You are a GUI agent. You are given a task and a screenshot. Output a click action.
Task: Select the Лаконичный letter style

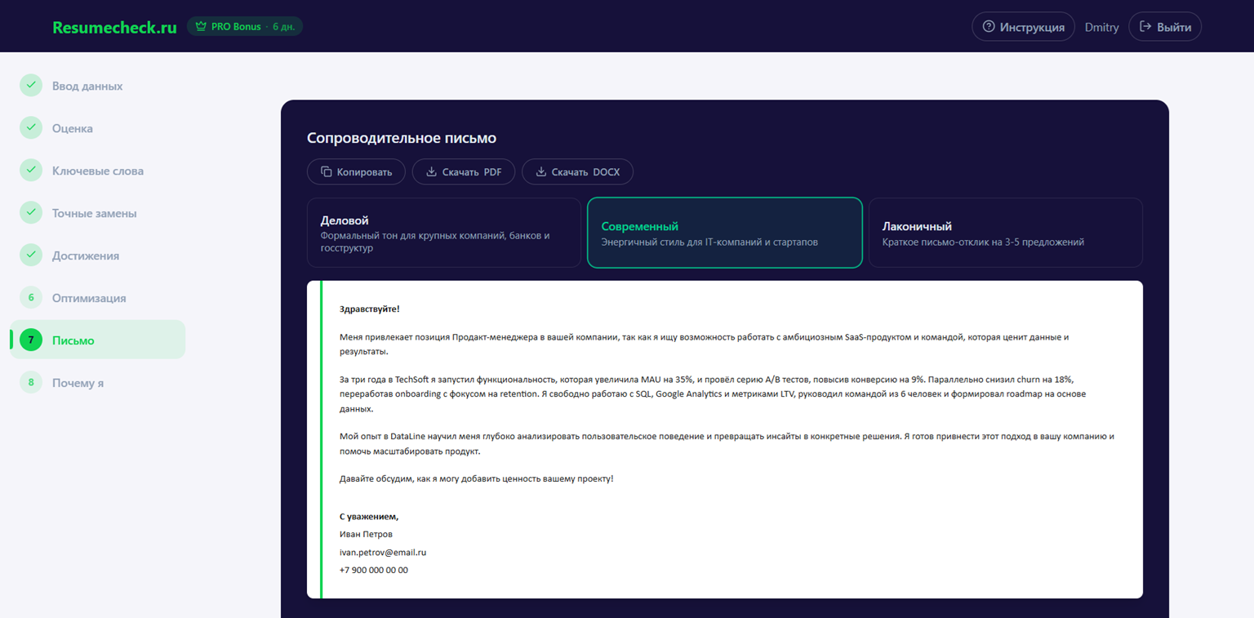(x=1005, y=233)
